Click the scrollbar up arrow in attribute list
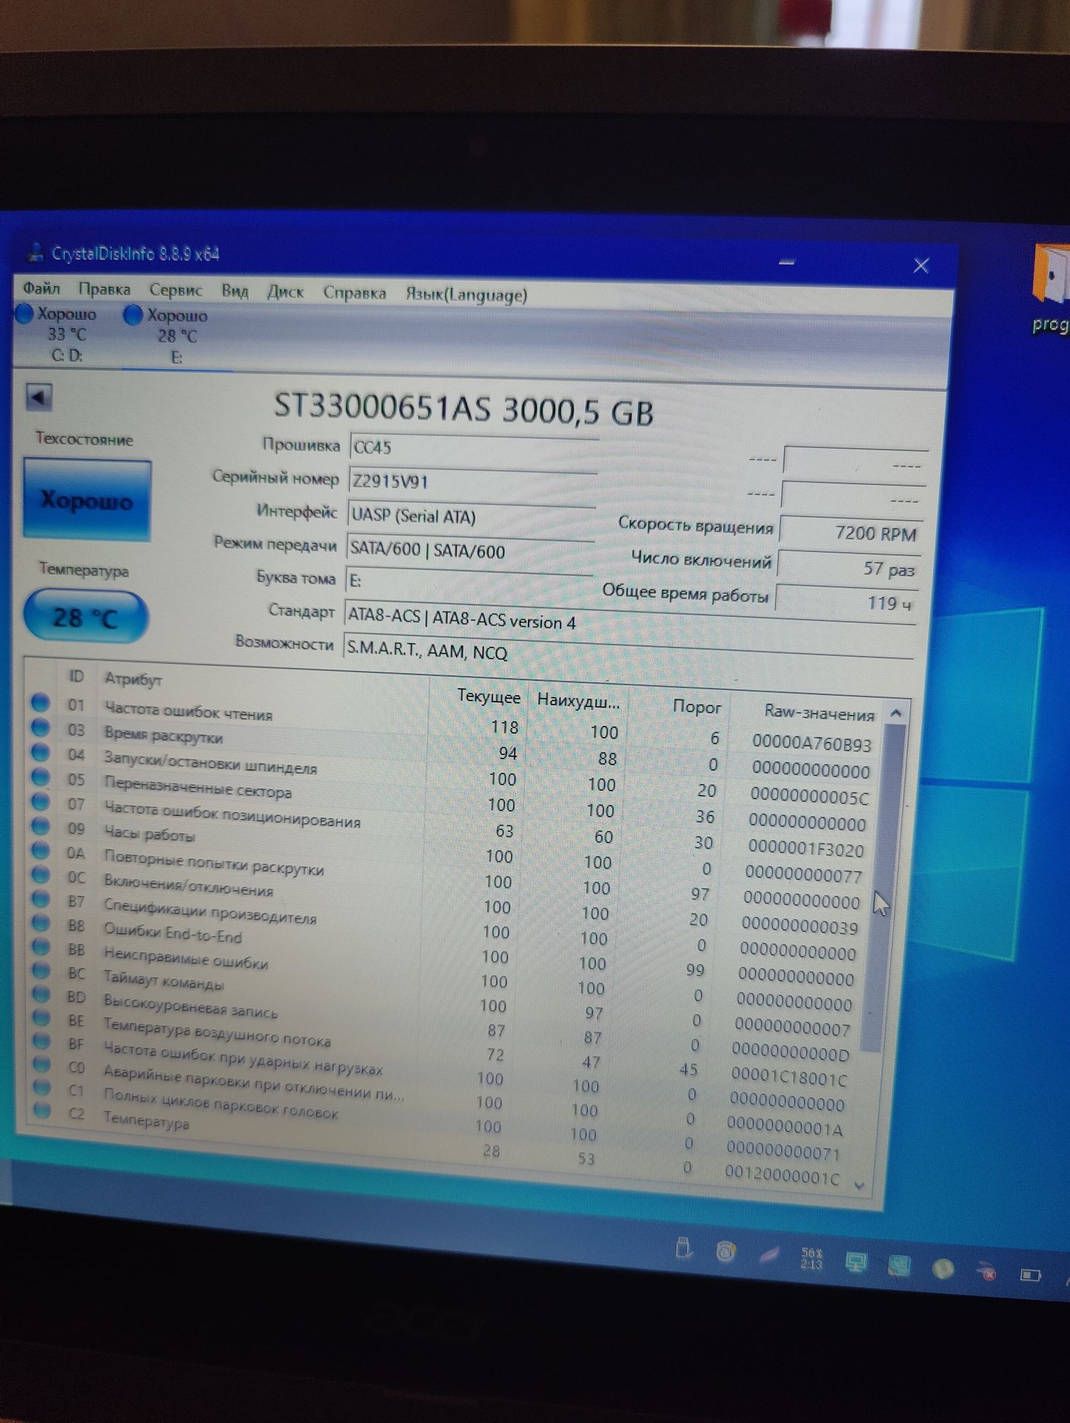Image resolution: width=1070 pixels, height=1423 pixels. coord(896,713)
